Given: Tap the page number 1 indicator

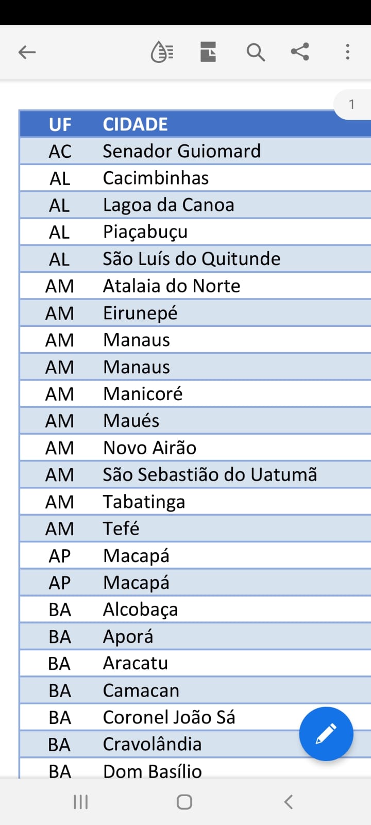Looking at the screenshot, I should (352, 105).
